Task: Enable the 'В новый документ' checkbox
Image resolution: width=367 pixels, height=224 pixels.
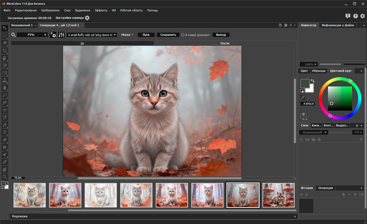Action: (x=183, y=35)
